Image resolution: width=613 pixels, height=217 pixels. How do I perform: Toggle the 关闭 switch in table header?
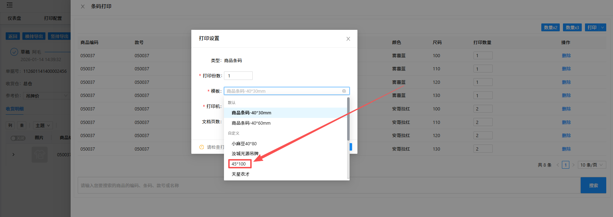pyautogui.click(x=18, y=138)
